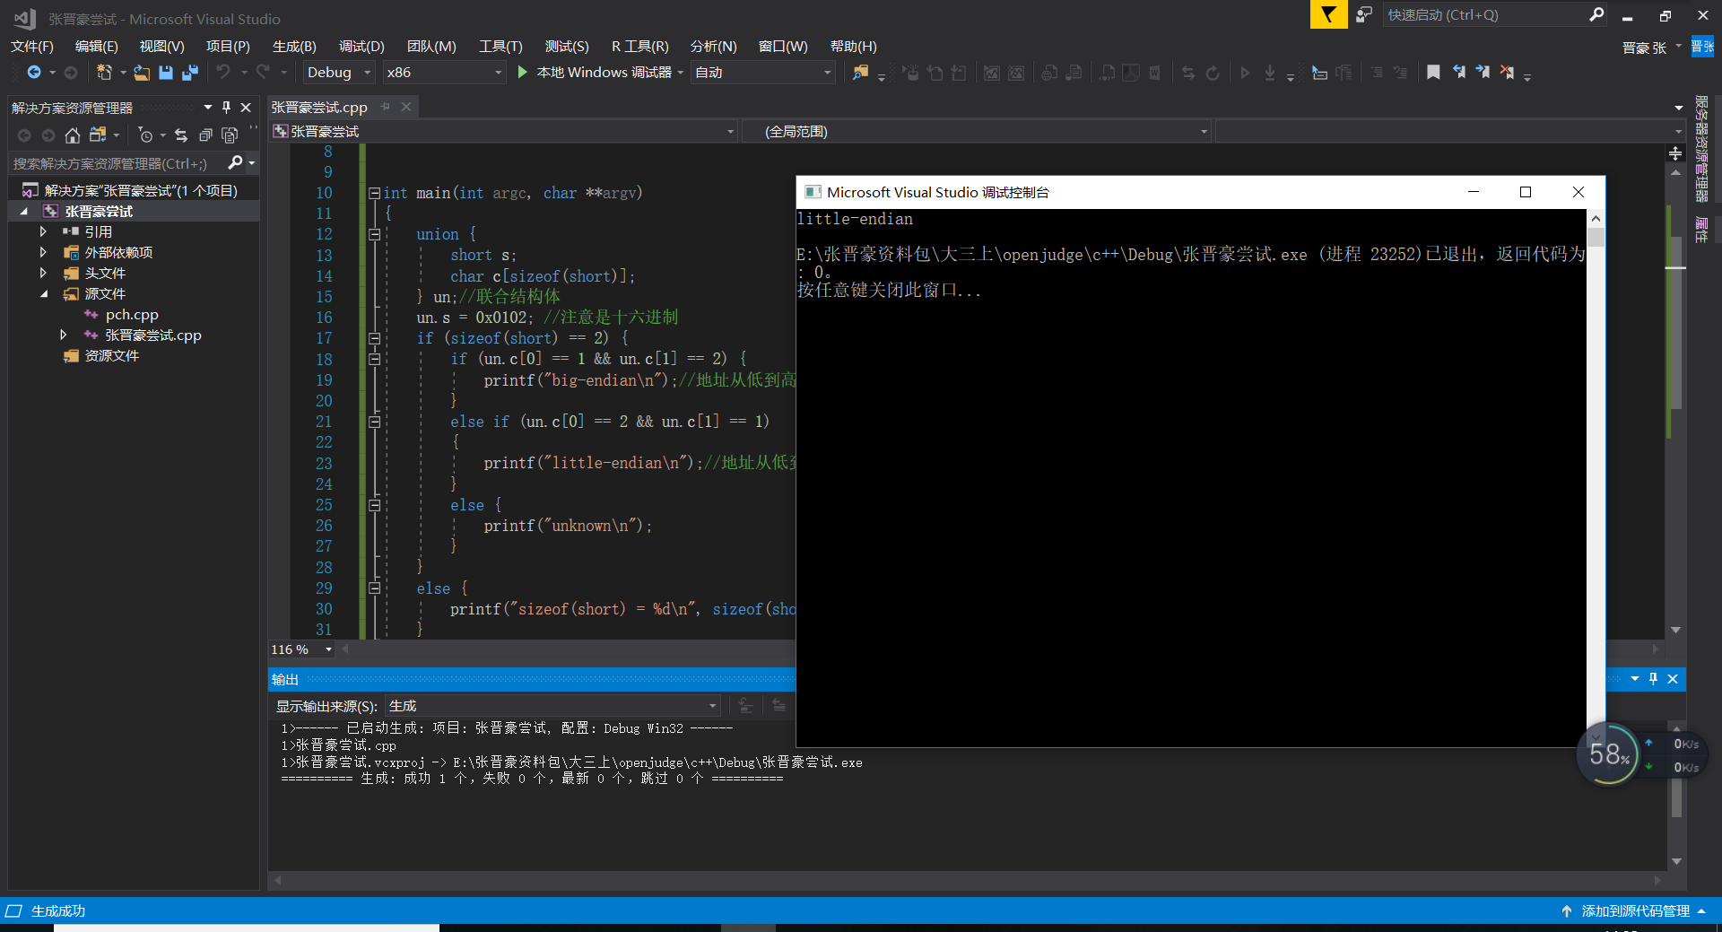
Task: Open the 服务器资源管理器 side tab
Action: pos(1701,149)
